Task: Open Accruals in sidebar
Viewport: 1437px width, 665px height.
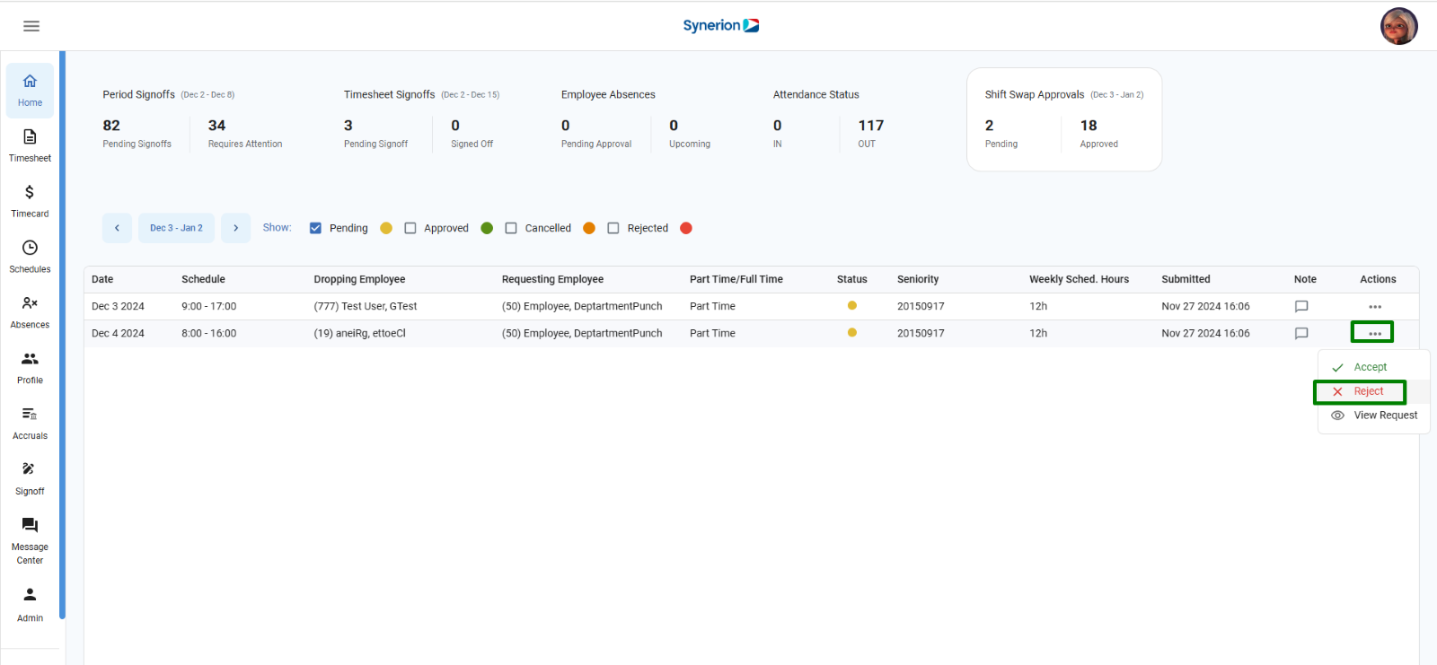Action: (x=30, y=424)
